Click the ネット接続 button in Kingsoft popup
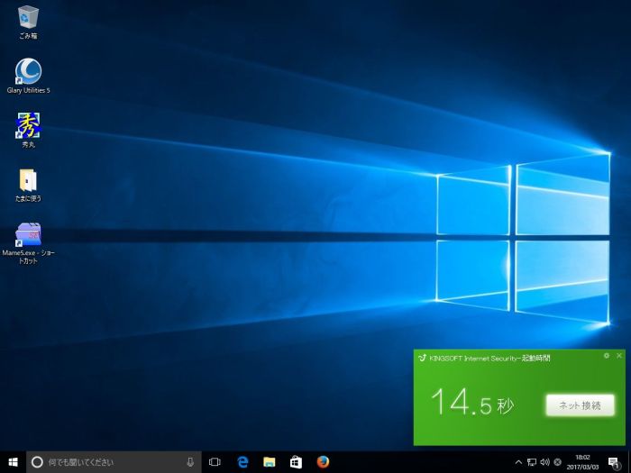 click(x=580, y=405)
